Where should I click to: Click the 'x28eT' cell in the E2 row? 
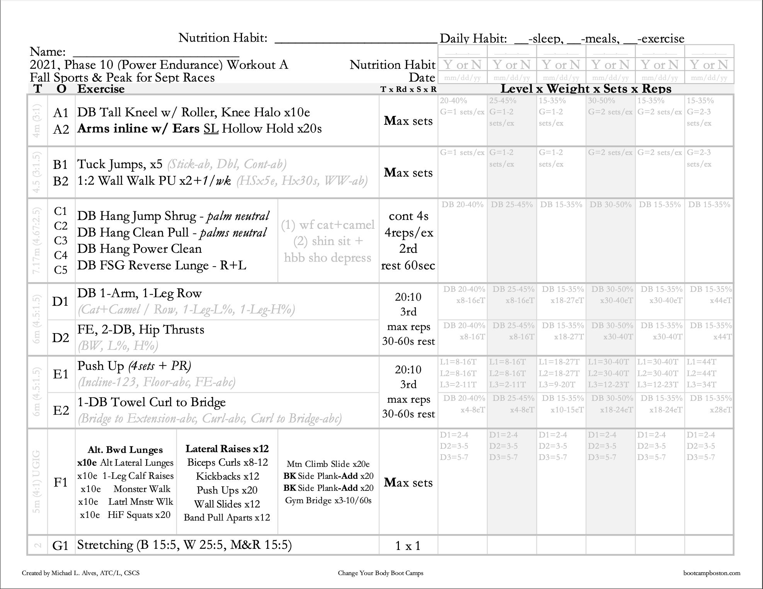click(x=721, y=410)
